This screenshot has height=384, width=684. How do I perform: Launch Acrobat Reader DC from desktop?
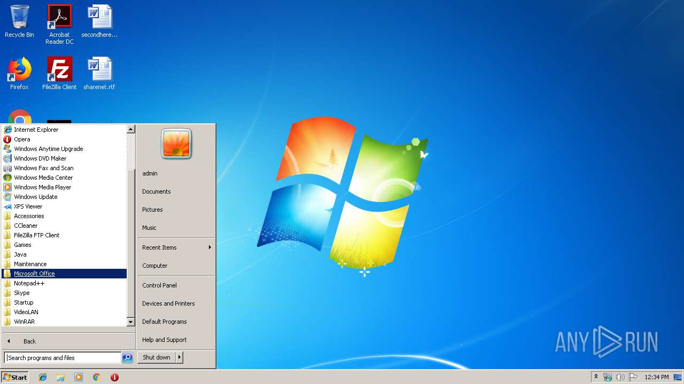coord(59,24)
